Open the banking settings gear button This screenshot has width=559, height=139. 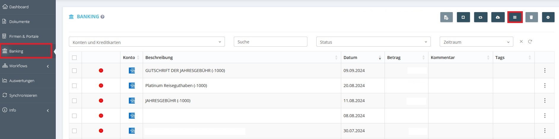coord(548,17)
